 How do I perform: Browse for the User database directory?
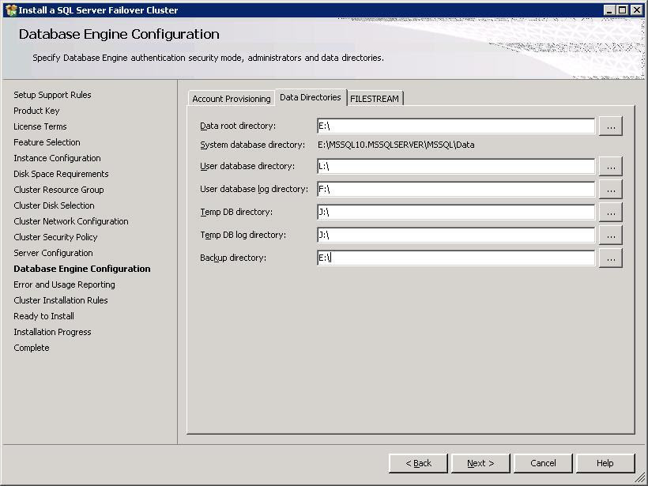pyautogui.click(x=611, y=166)
